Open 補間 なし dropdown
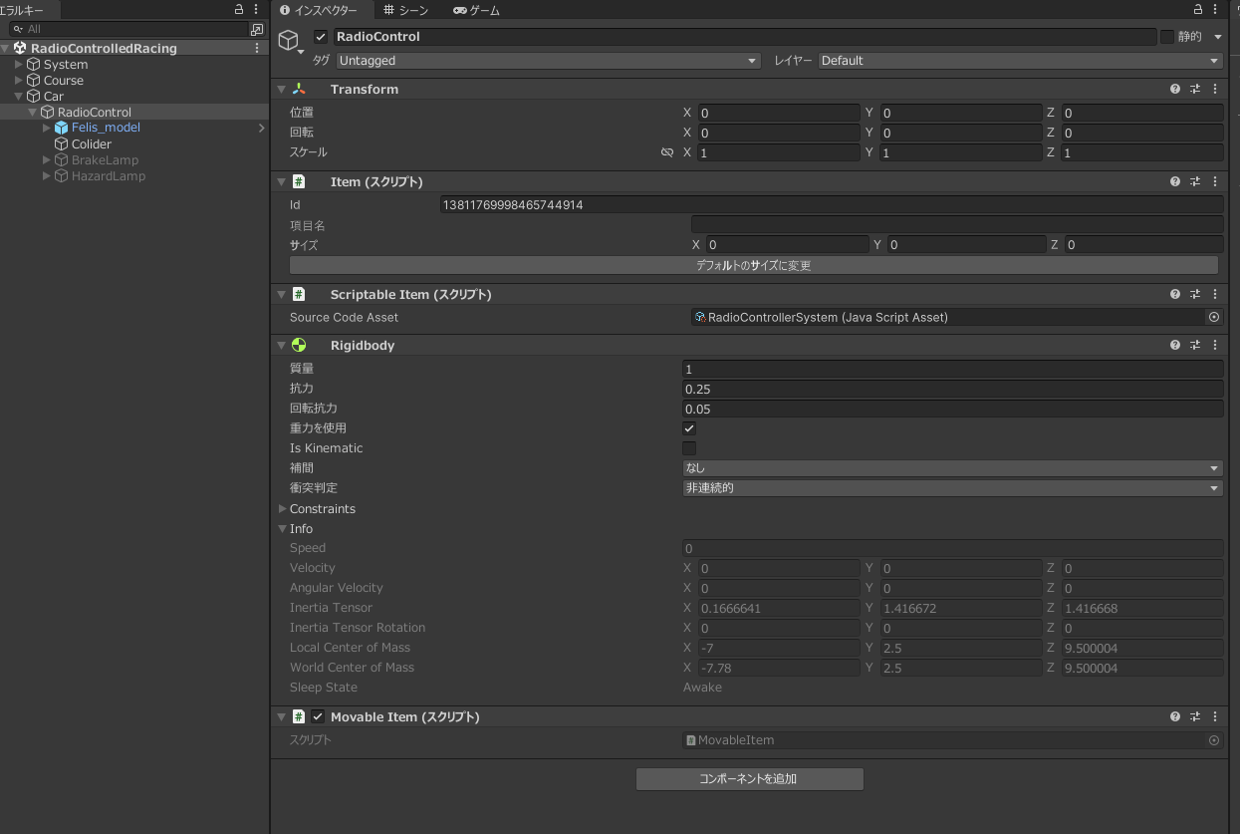The width and height of the screenshot is (1240, 834). [x=952, y=468]
